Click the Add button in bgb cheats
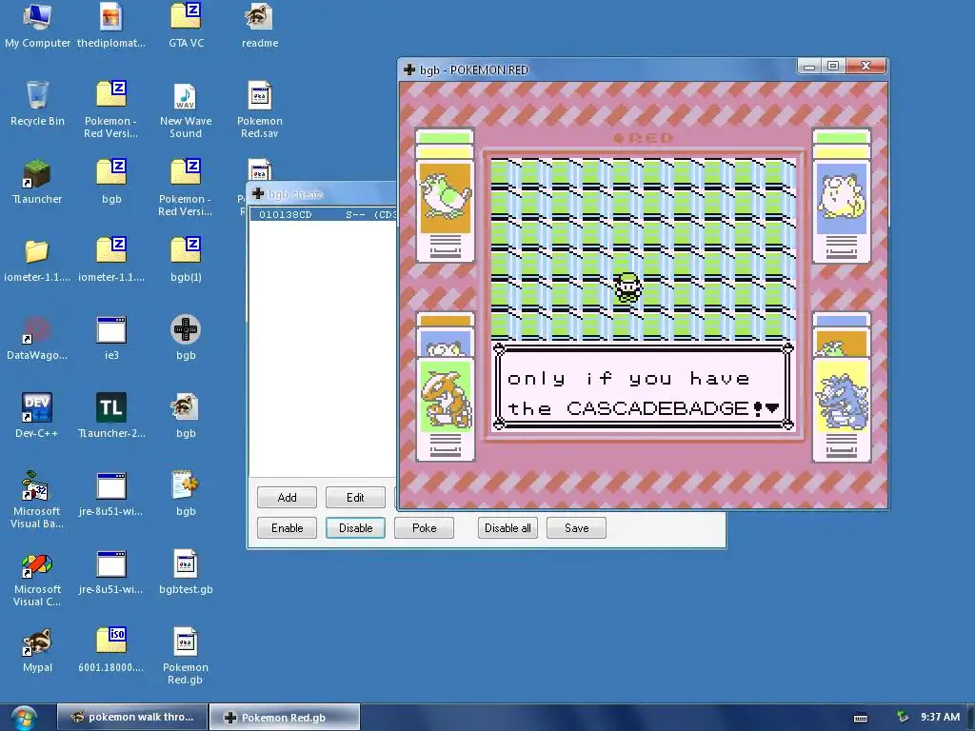 coord(287,497)
